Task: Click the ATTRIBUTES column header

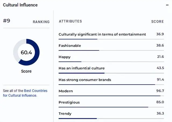Action: click(x=70, y=21)
